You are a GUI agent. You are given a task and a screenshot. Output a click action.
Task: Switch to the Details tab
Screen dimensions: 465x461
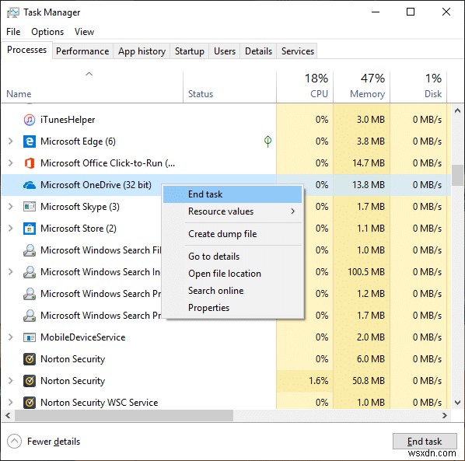tap(258, 51)
